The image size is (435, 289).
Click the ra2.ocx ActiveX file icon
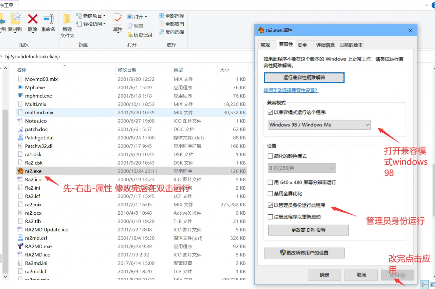20,213
